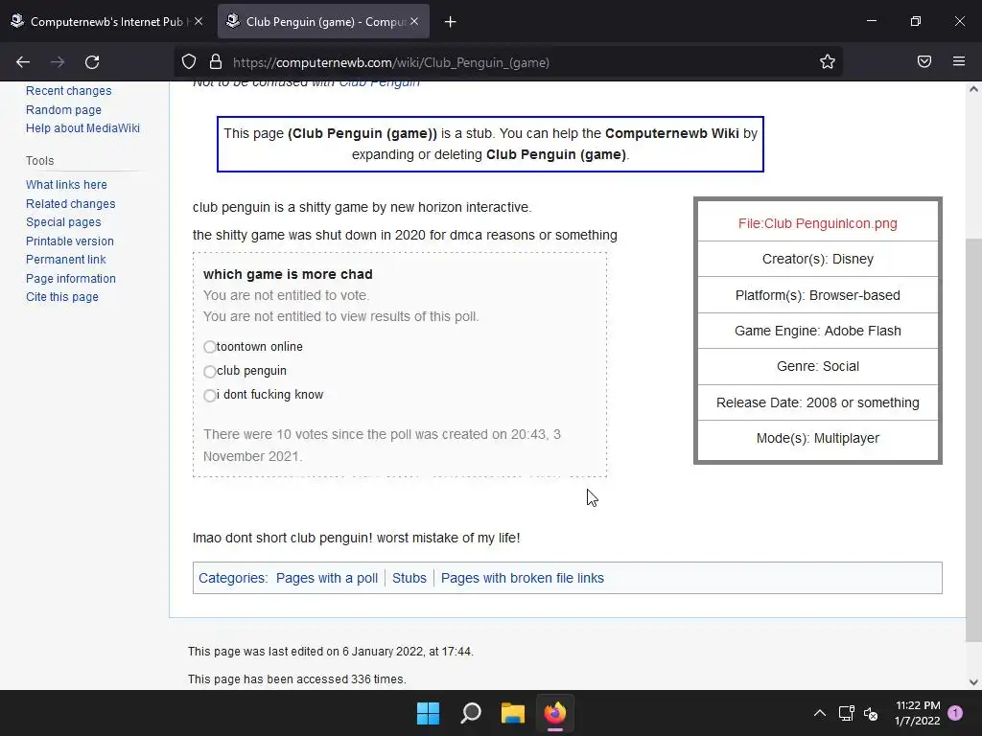This screenshot has width=982, height=736.
Task: Click the scrollbar up arrow
Action: click(x=973, y=89)
